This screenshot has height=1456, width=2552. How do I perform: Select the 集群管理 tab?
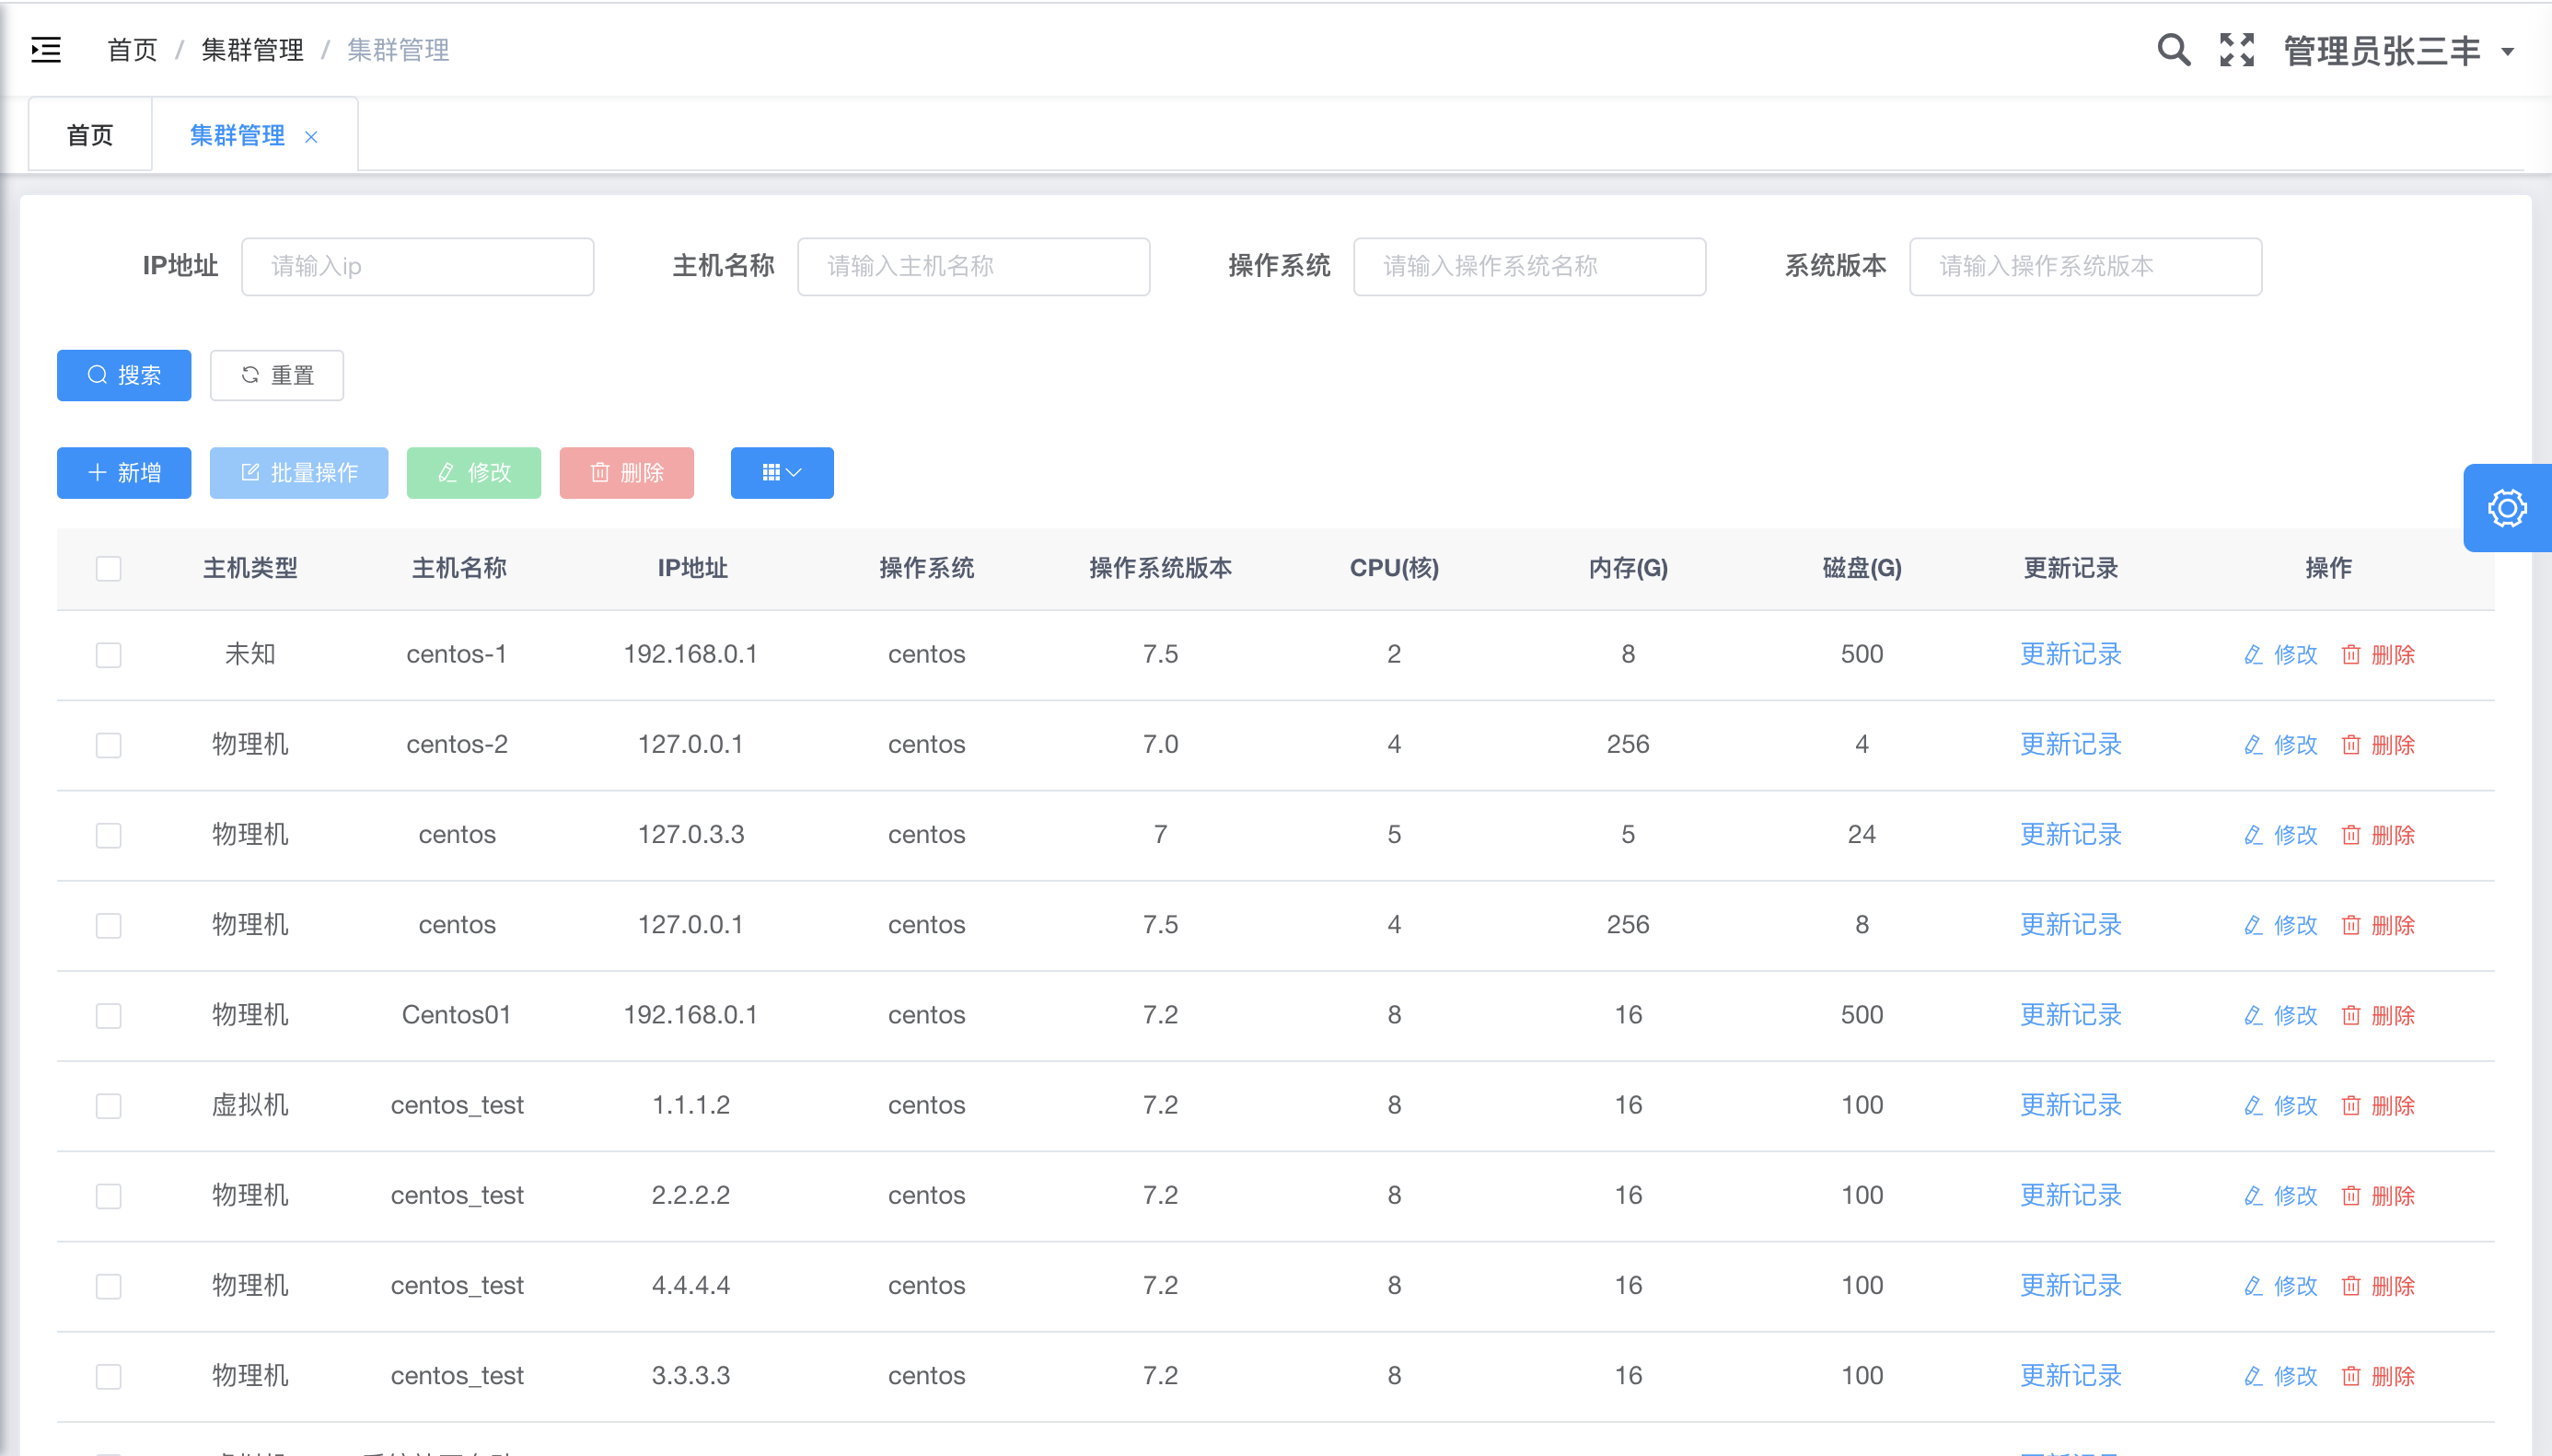tap(237, 135)
